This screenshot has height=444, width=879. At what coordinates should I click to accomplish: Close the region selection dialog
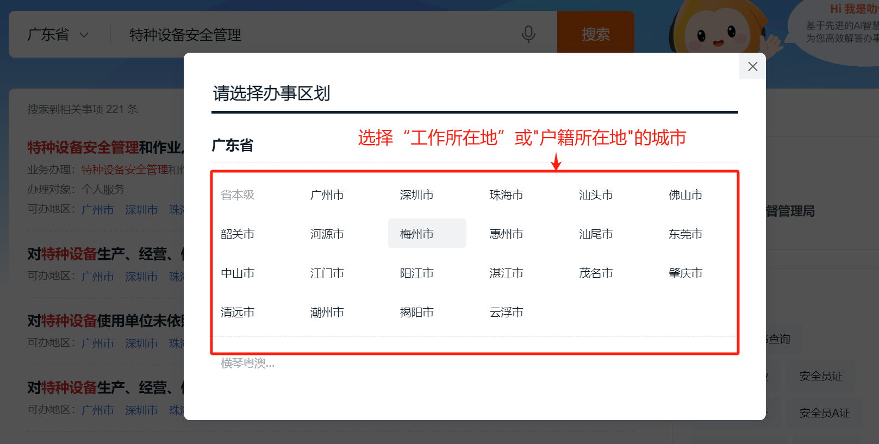(x=752, y=66)
